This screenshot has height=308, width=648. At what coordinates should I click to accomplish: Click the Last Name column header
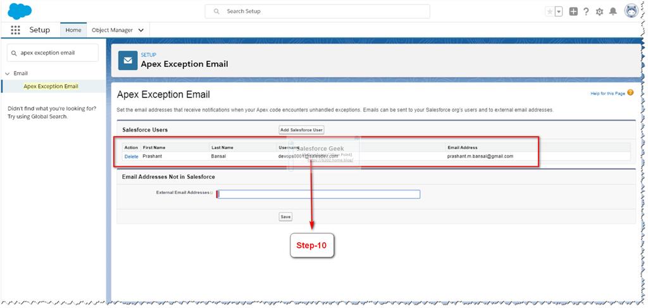pyautogui.click(x=222, y=147)
